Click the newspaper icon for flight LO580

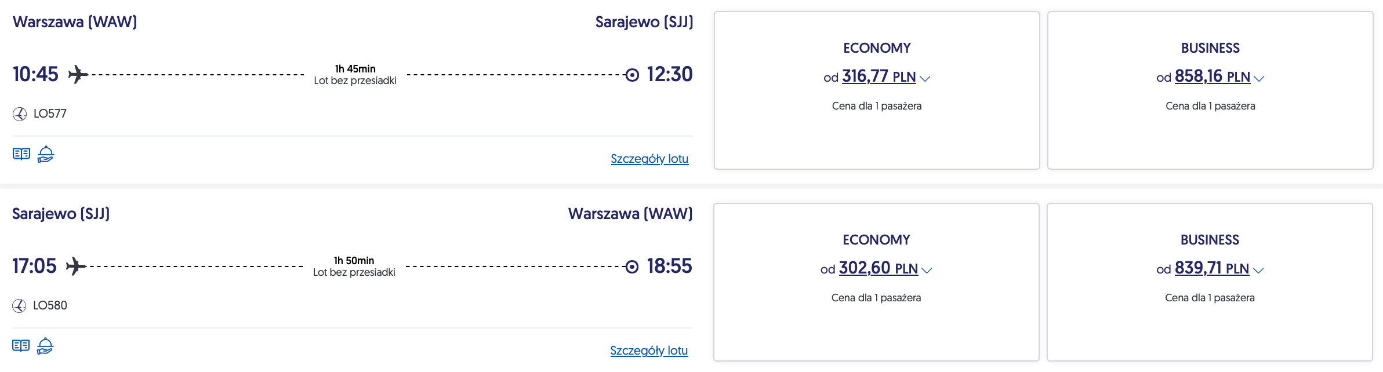21,346
